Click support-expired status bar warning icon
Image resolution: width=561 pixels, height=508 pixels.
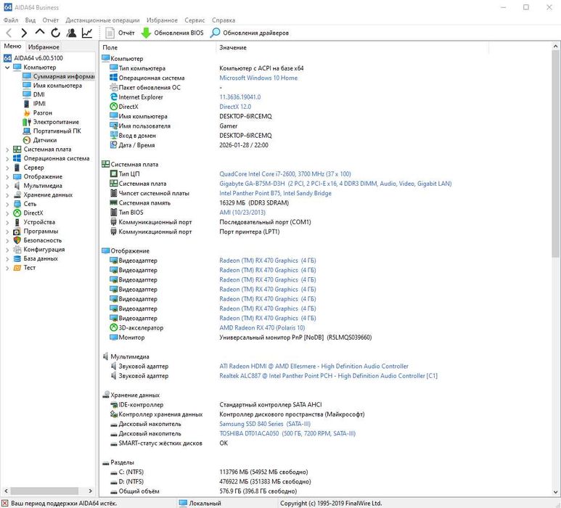[5, 504]
